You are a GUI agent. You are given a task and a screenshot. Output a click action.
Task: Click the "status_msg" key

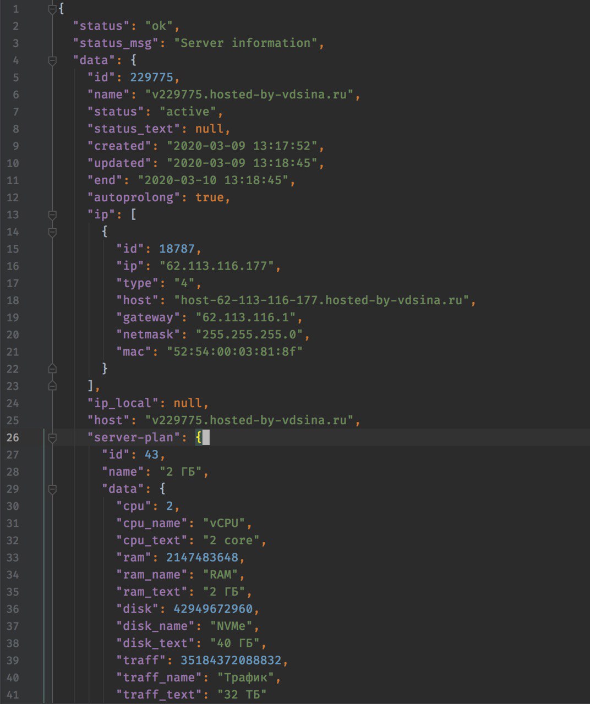point(116,43)
